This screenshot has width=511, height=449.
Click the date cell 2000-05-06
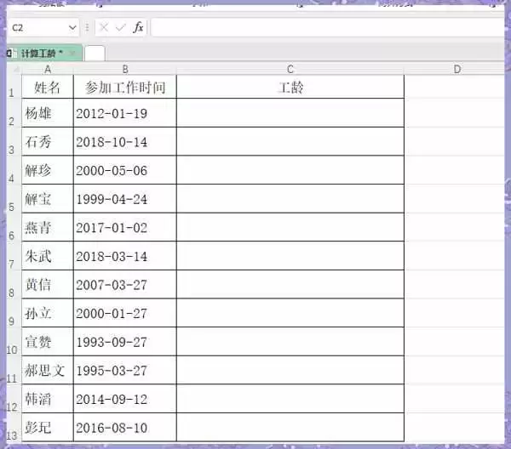pos(125,170)
